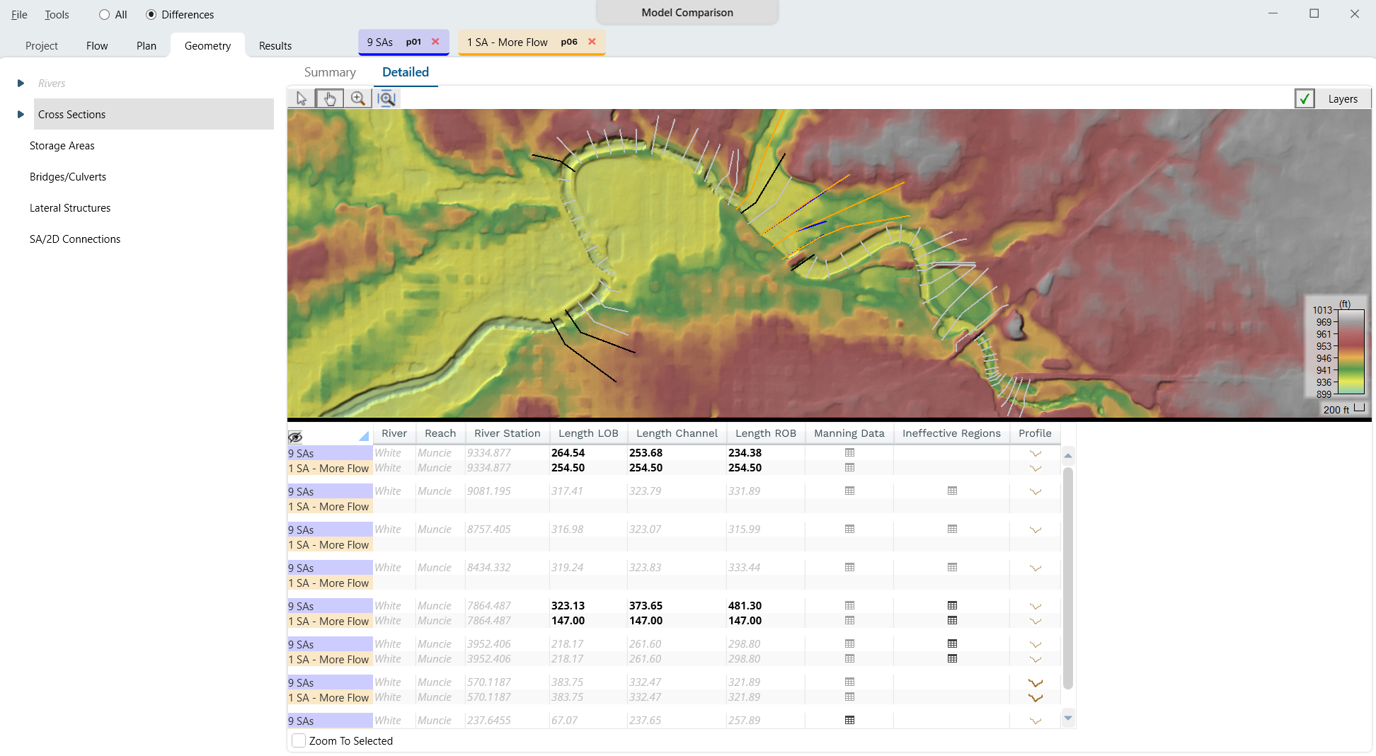Click the elevation color ramp legend
The height and width of the screenshot is (756, 1376).
coord(1351,352)
